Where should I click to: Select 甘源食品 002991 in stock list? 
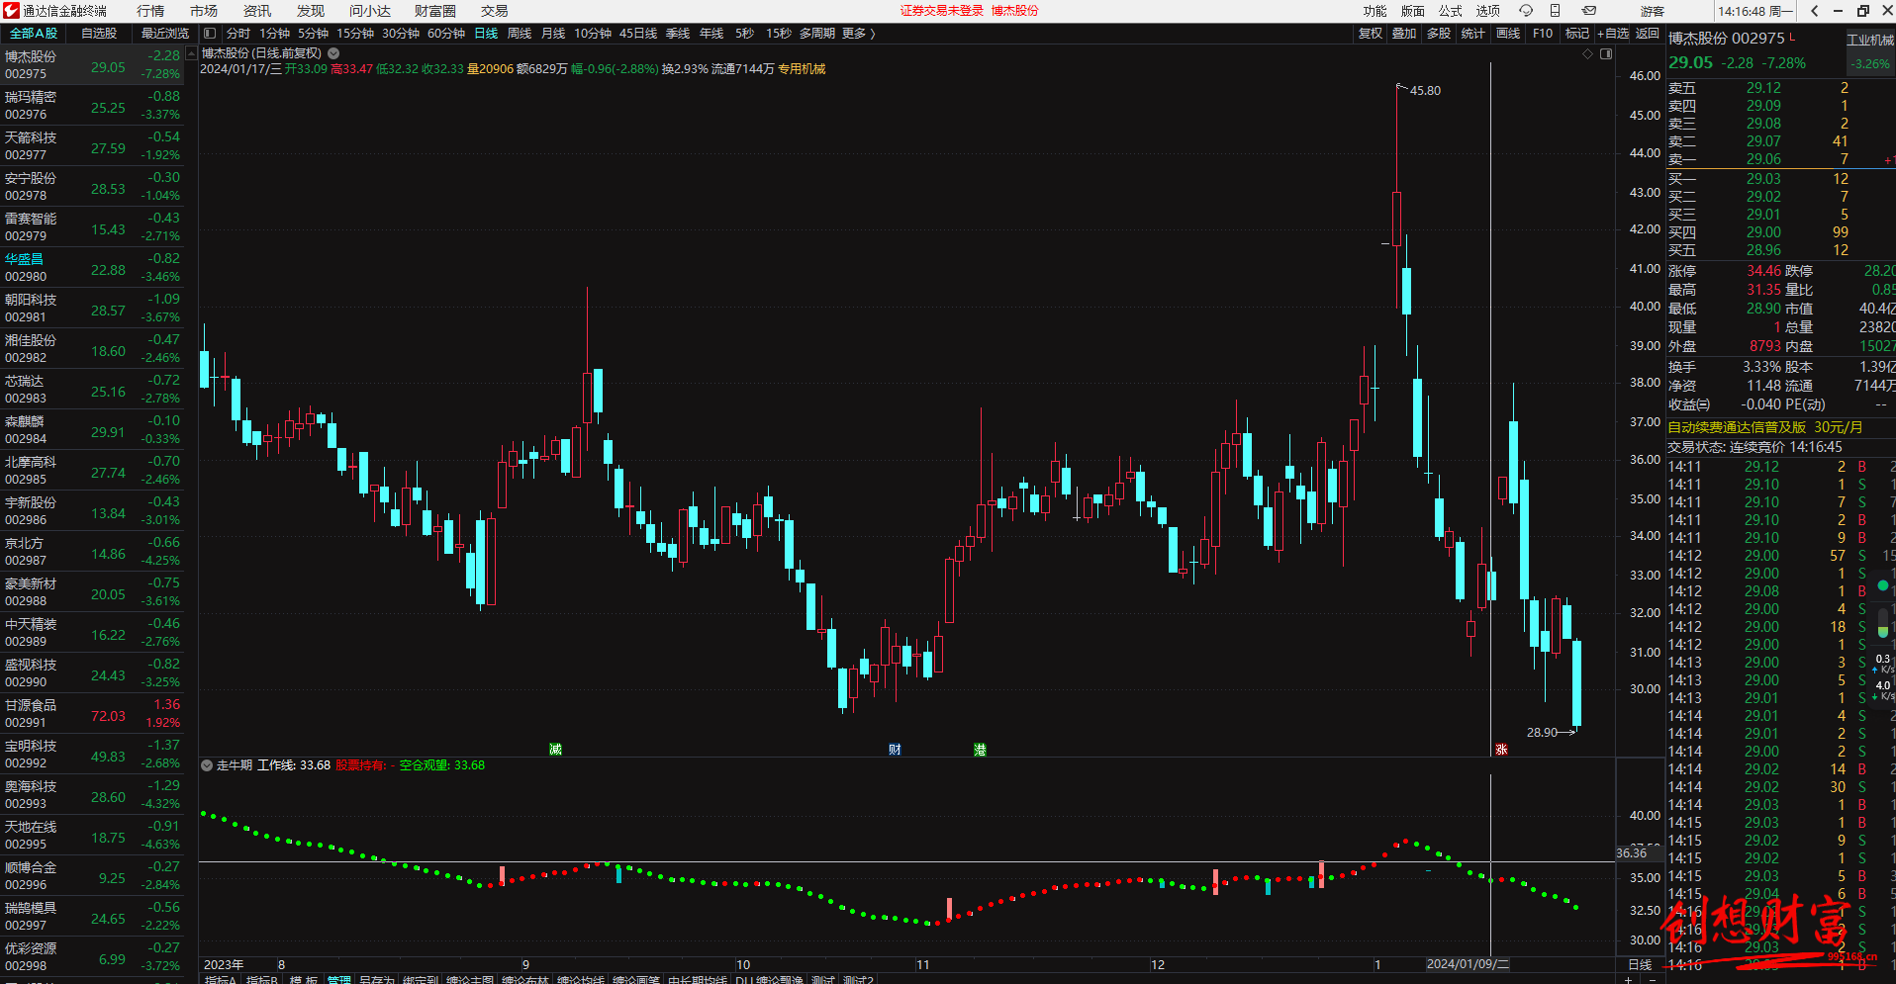pyautogui.click(x=92, y=713)
